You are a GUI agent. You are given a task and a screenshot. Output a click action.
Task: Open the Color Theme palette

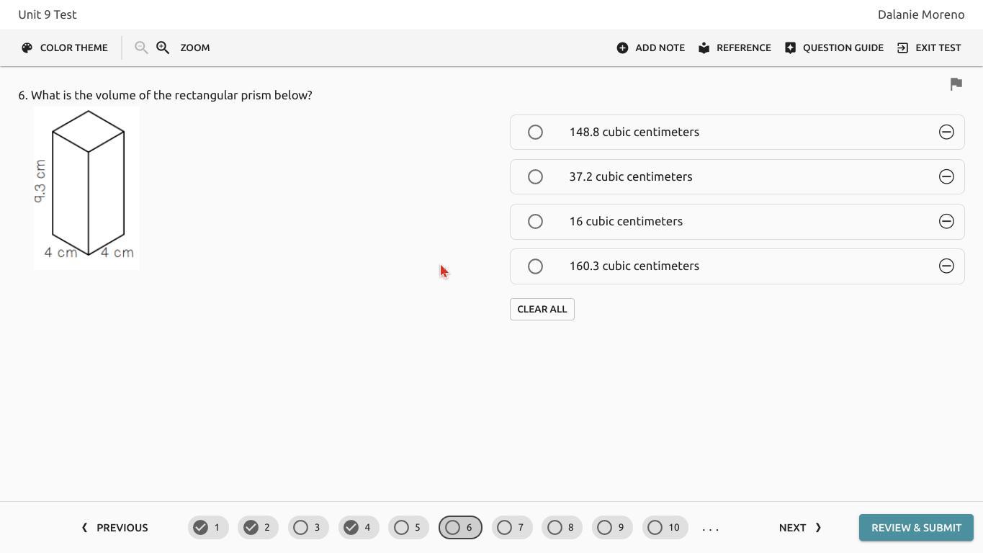click(65, 48)
